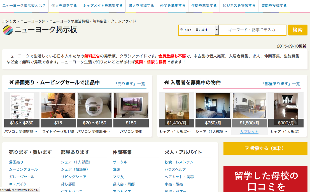
Task: Click the house icon beside 入居者を募集中の物件
Action: (x=167, y=82)
